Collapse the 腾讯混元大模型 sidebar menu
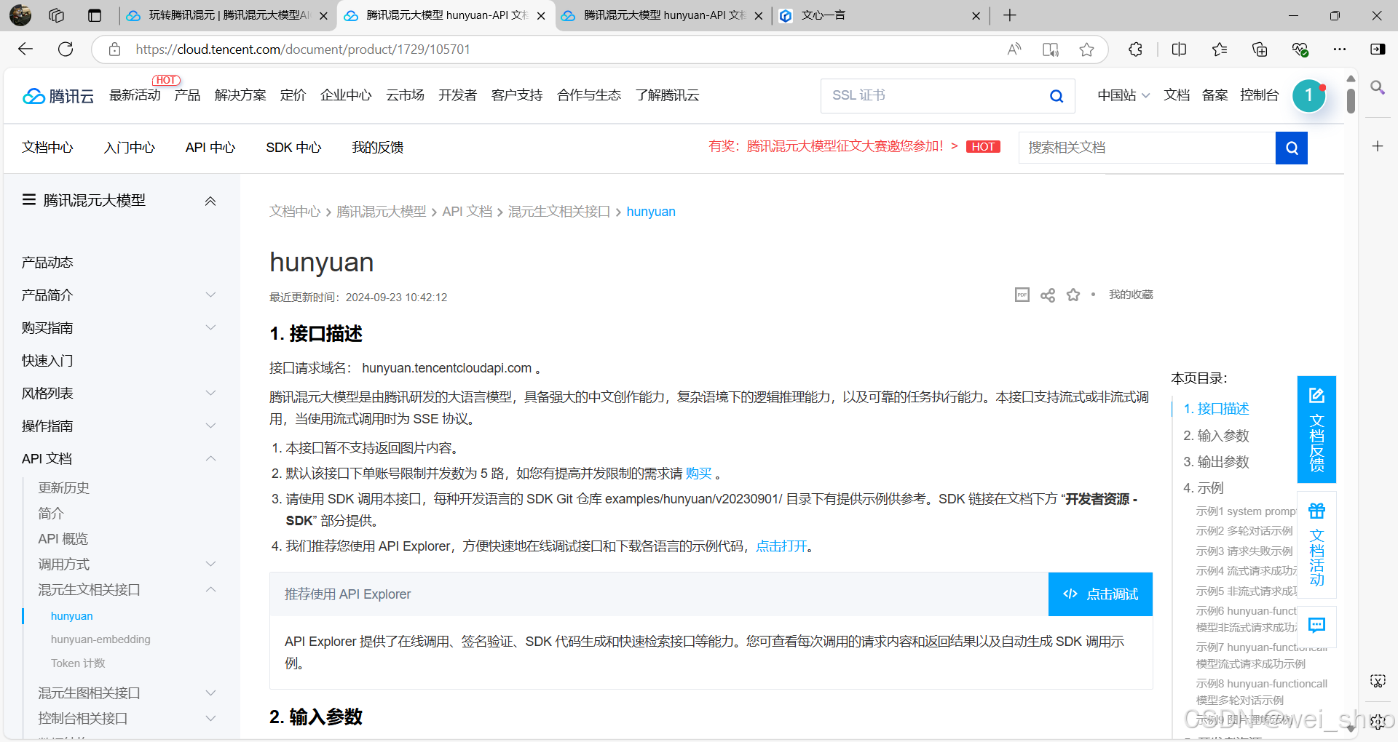The height and width of the screenshot is (742, 1398). point(210,202)
